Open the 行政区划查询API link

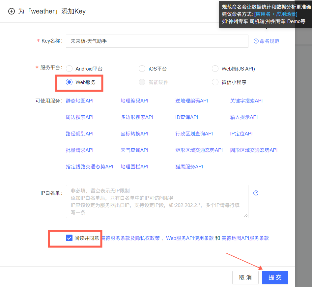click(x=194, y=134)
